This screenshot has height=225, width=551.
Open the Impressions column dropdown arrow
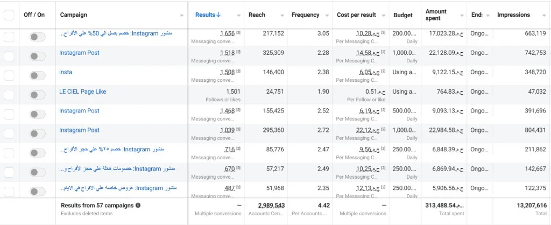pyautogui.click(x=545, y=16)
